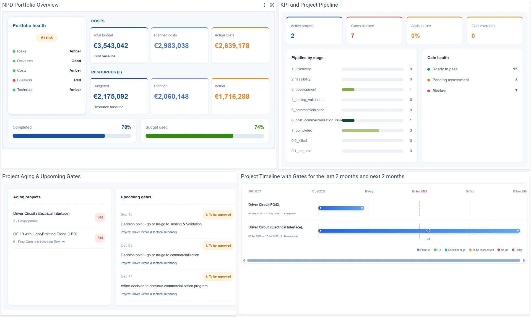Click timeline scrollbar right arrow
Viewport: 531px width, 317px height.
point(524,260)
